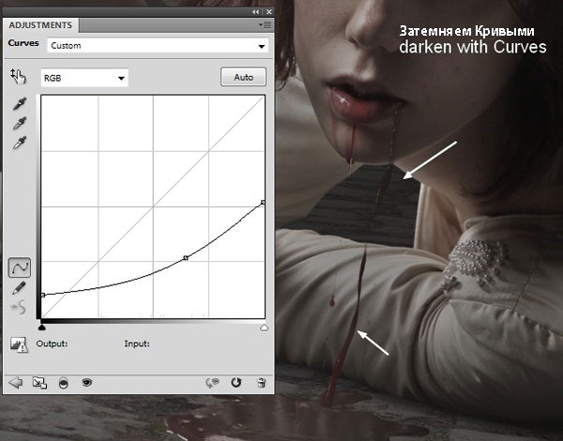View previous state icon
The image size is (563, 441).
click(212, 383)
